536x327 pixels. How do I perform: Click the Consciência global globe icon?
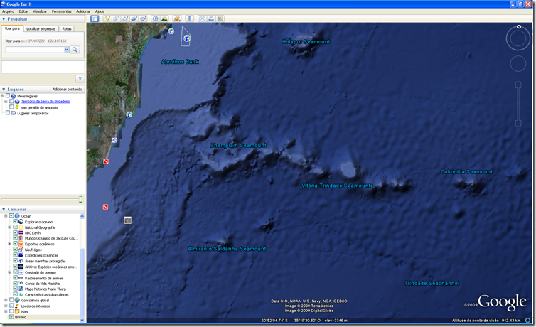(x=17, y=301)
